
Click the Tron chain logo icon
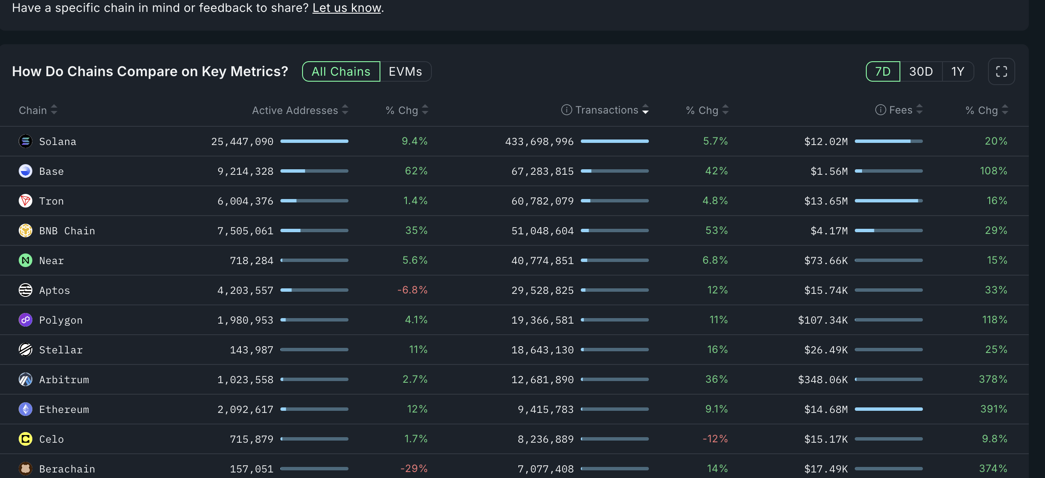click(x=26, y=201)
